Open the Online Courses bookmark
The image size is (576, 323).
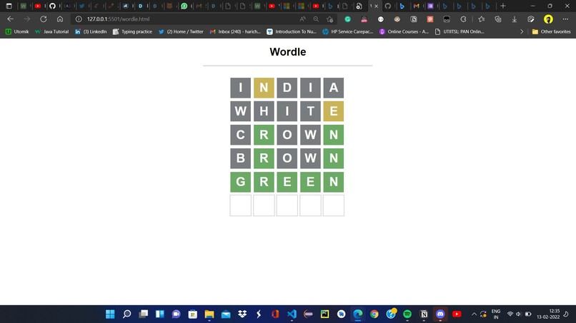[x=404, y=31]
